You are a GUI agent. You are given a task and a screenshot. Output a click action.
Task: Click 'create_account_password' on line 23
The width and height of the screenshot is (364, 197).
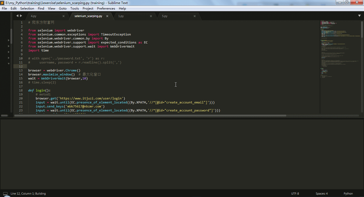pyautogui.click(x=188, y=110)
